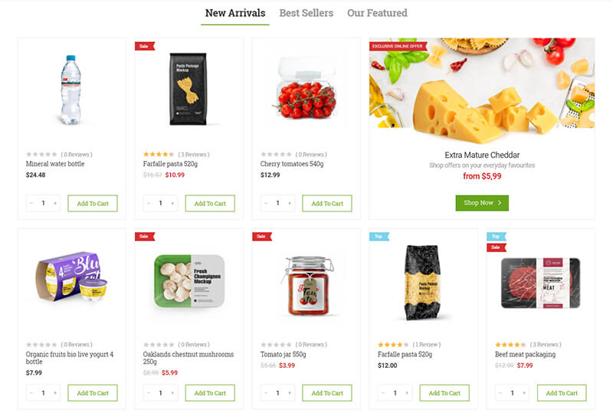Viewport: 613px width, 420px height.
Task: Click plus stepper for Cherry tomatoes 540g
Action: click(289, 203)
